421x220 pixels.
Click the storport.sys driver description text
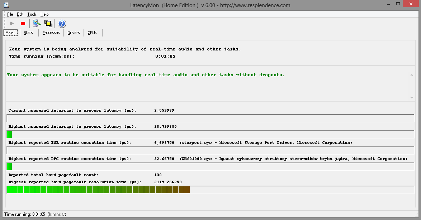coord(266,143)
